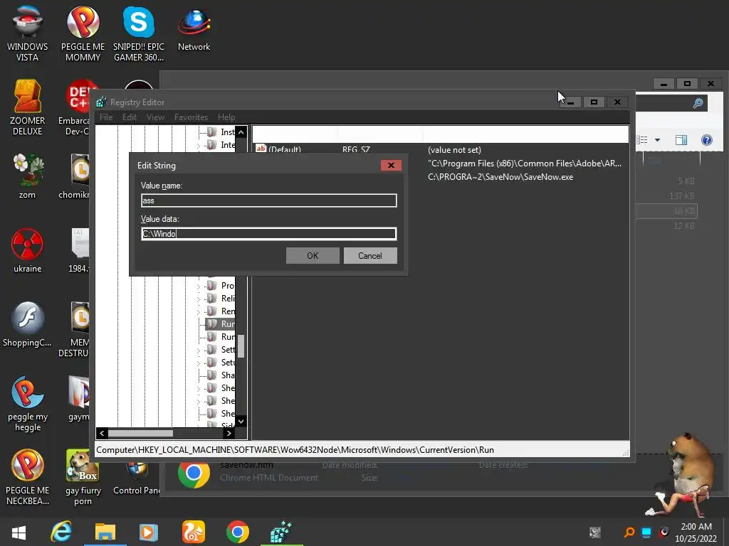Open the PEGGLE ME MOMMY desktop icon

pyautogui.click(x=83, y=34)
